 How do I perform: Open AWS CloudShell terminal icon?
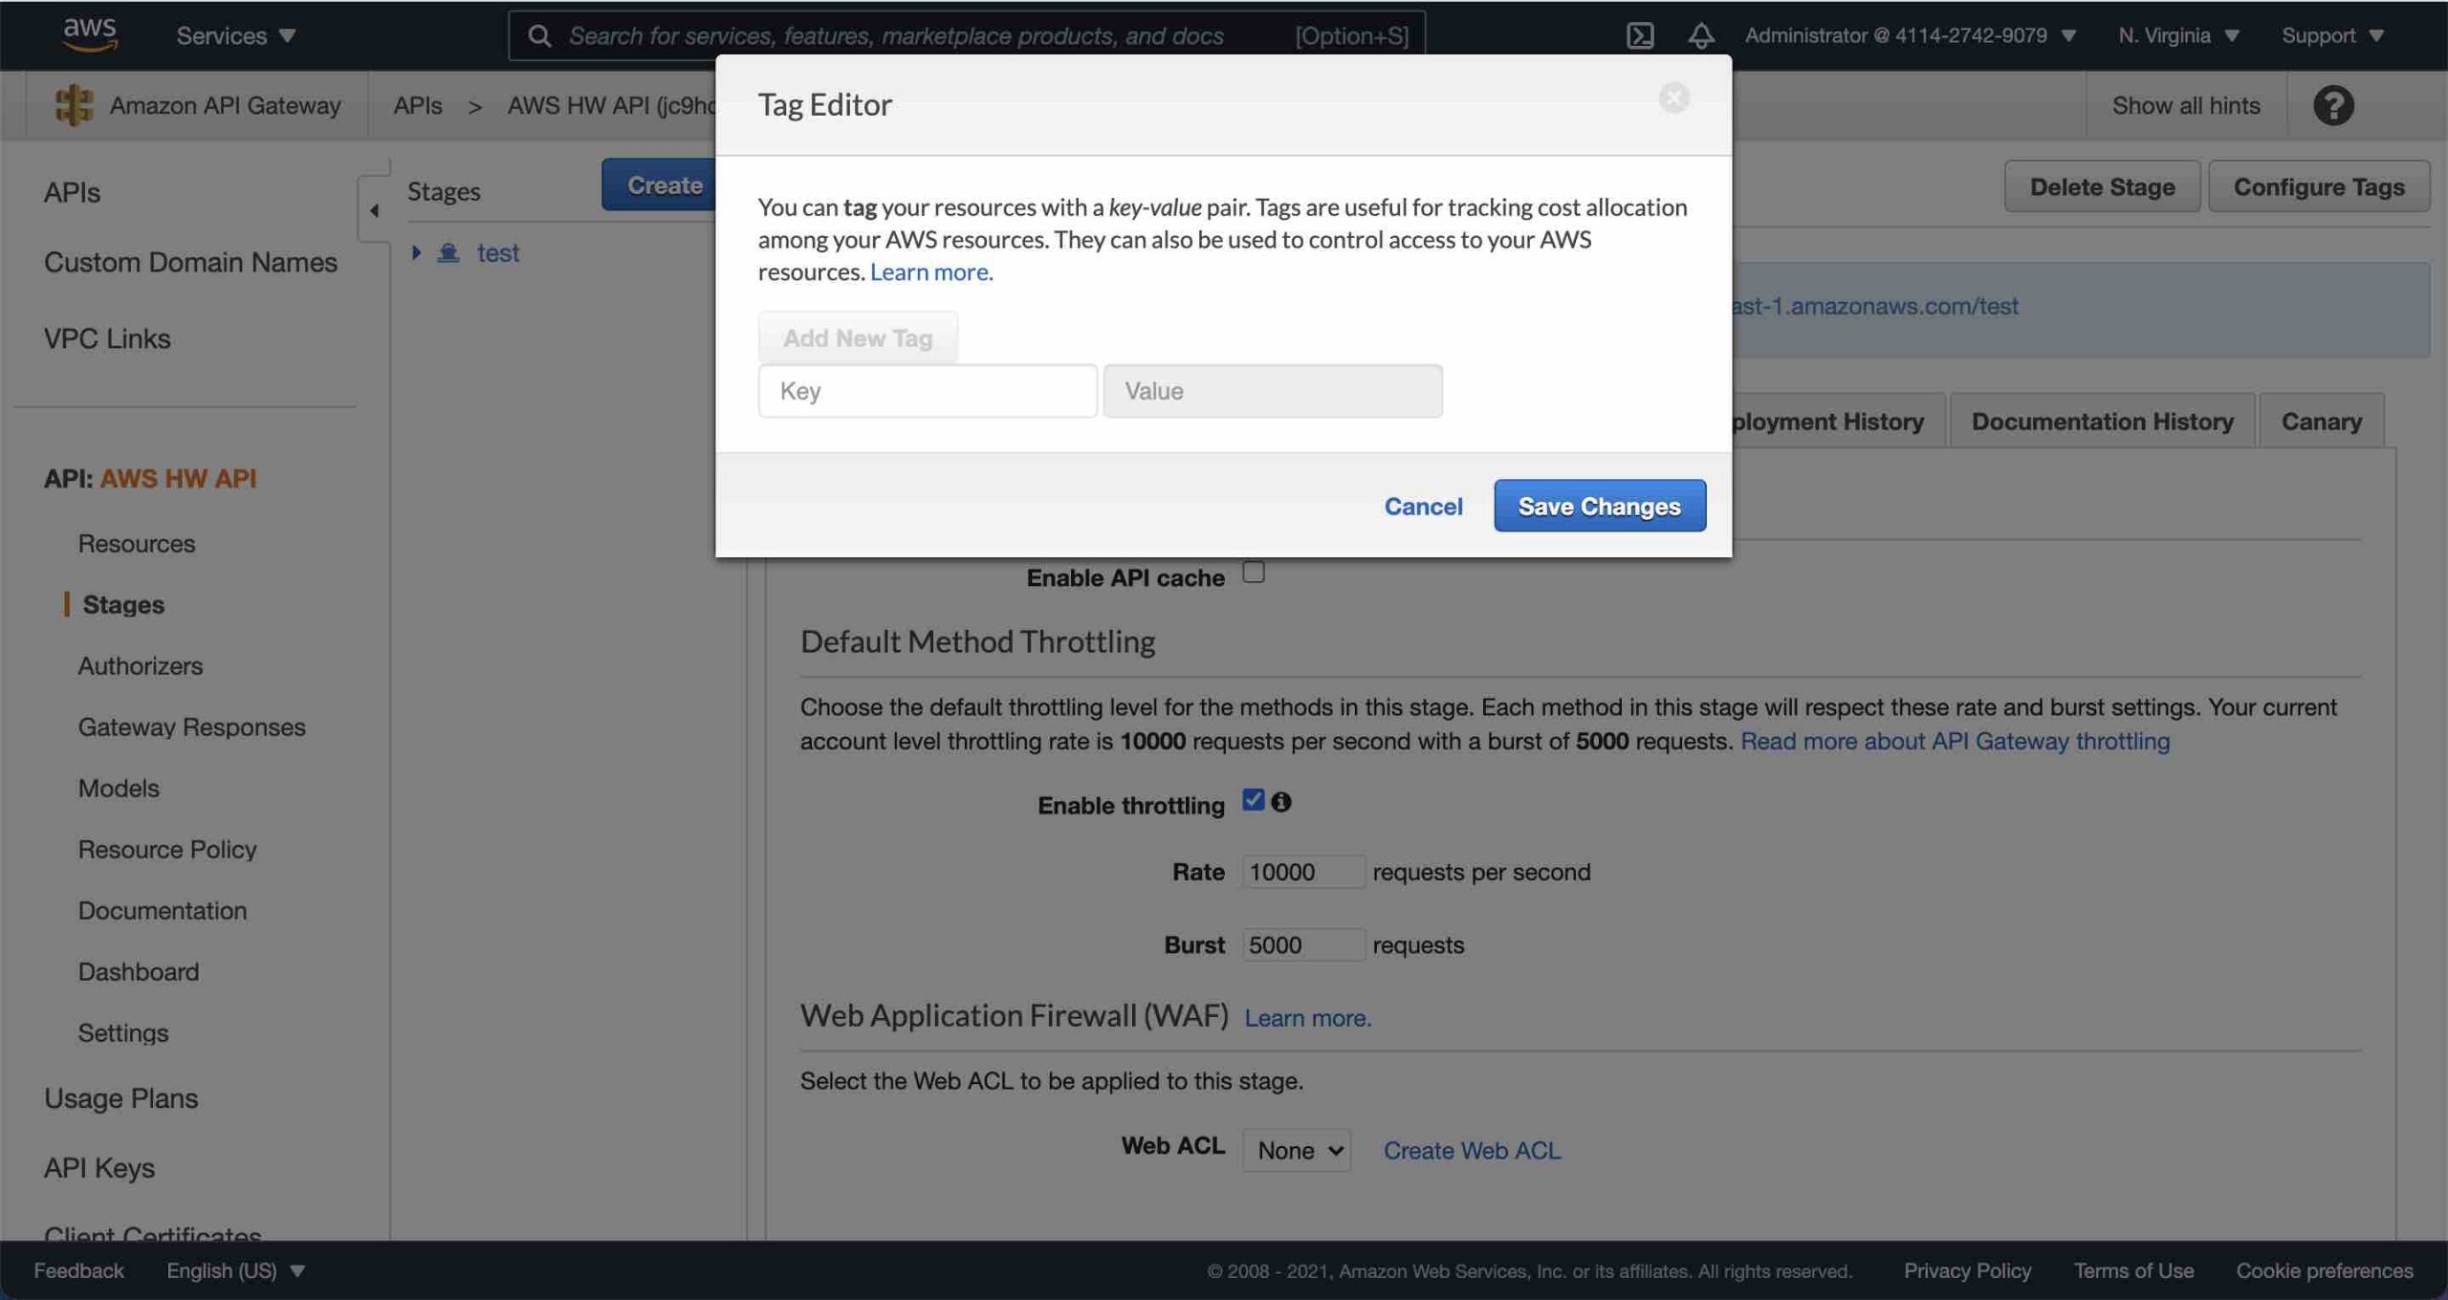point(1640,35)
